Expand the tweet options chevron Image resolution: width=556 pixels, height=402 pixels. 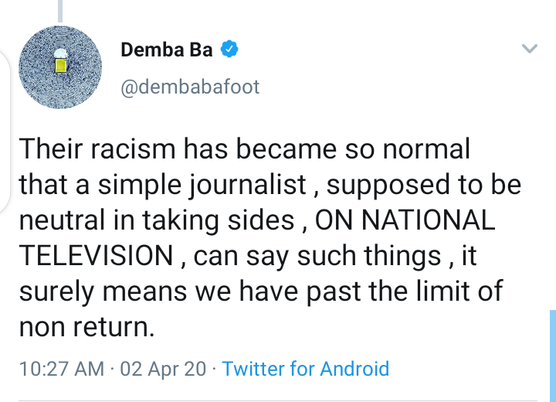pos(529,49)
